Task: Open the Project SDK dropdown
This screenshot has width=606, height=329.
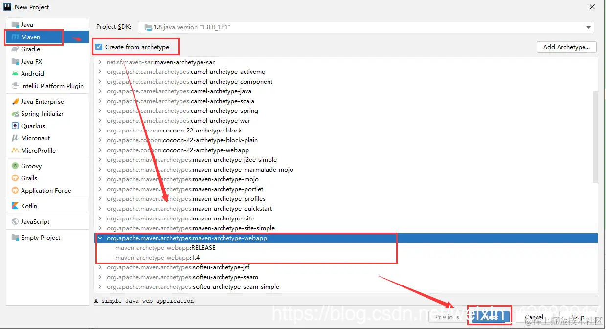Action: 366,27
